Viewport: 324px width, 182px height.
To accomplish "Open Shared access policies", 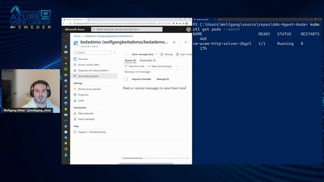I will (89, 89).
